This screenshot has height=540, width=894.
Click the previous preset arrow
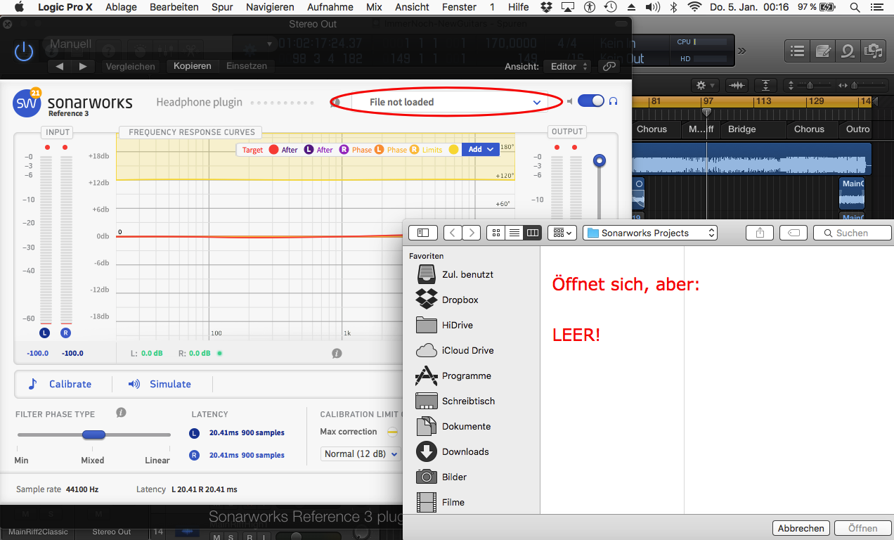pyautogui.click(x=60, y=66)
